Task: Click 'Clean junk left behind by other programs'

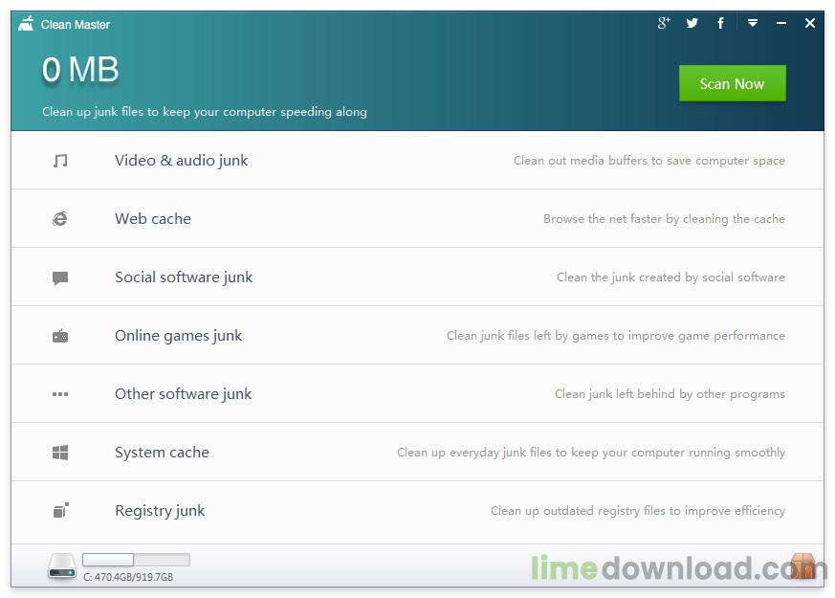Action: 670,394
